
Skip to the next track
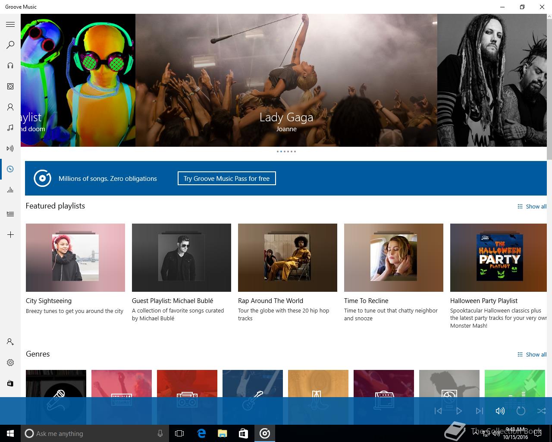480,411
